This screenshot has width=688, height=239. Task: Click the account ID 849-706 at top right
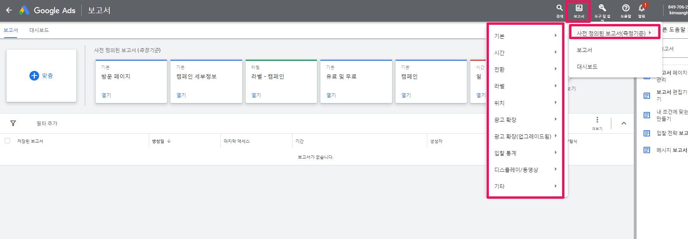678,7
